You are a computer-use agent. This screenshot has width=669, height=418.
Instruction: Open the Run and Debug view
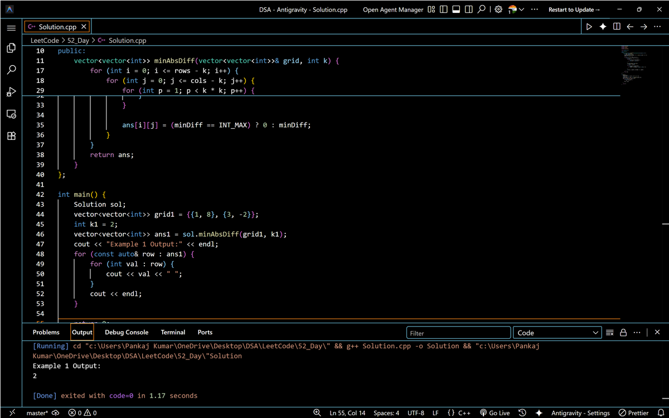coord(11,92)
